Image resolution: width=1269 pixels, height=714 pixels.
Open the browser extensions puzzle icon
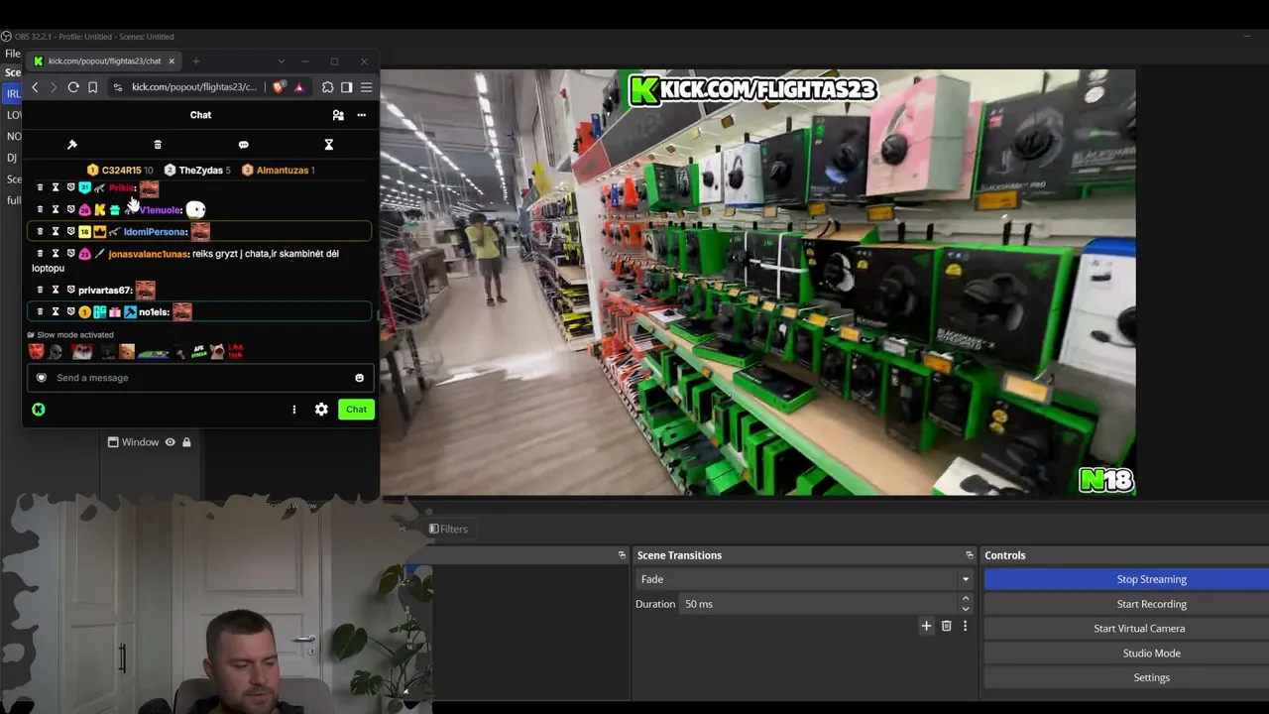point(328,87)
